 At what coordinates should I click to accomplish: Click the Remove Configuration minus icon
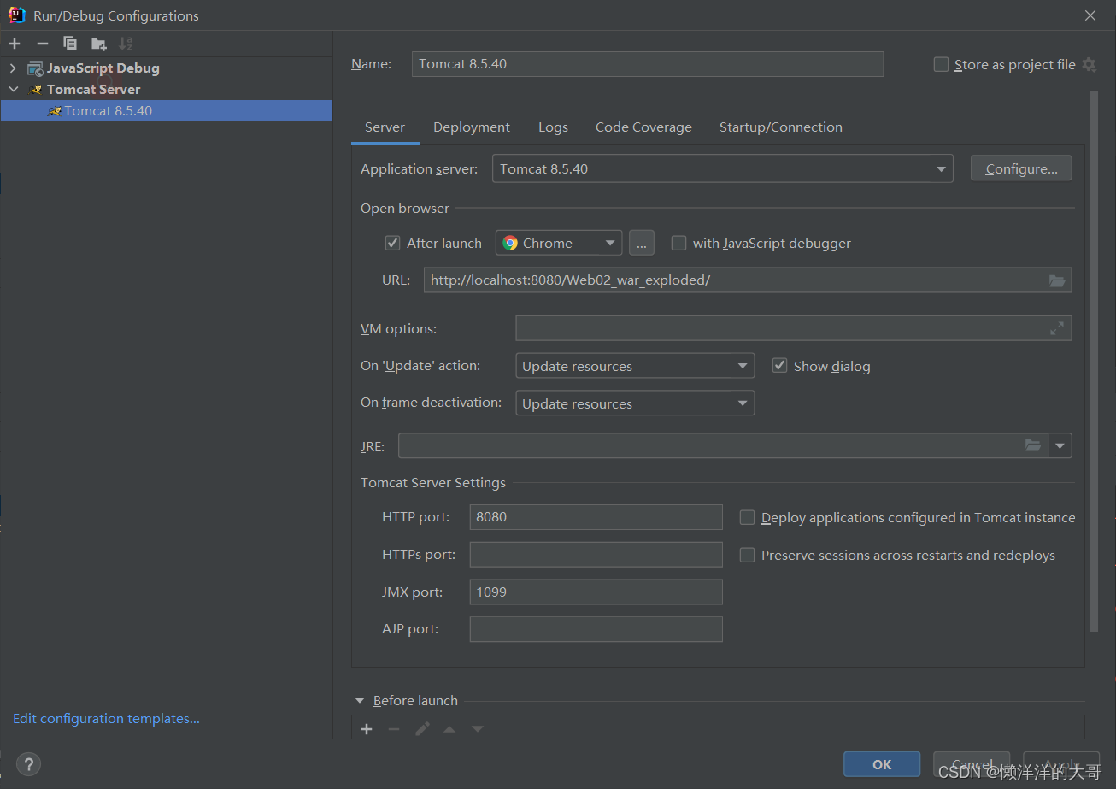pyautogui.click(x=43, y=44)
